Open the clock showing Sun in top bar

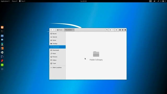(83, 1)
